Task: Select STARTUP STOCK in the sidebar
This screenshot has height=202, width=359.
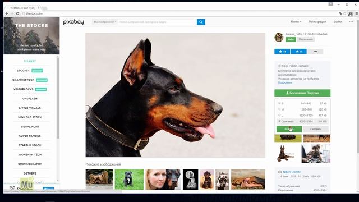Action: [30, 145]
